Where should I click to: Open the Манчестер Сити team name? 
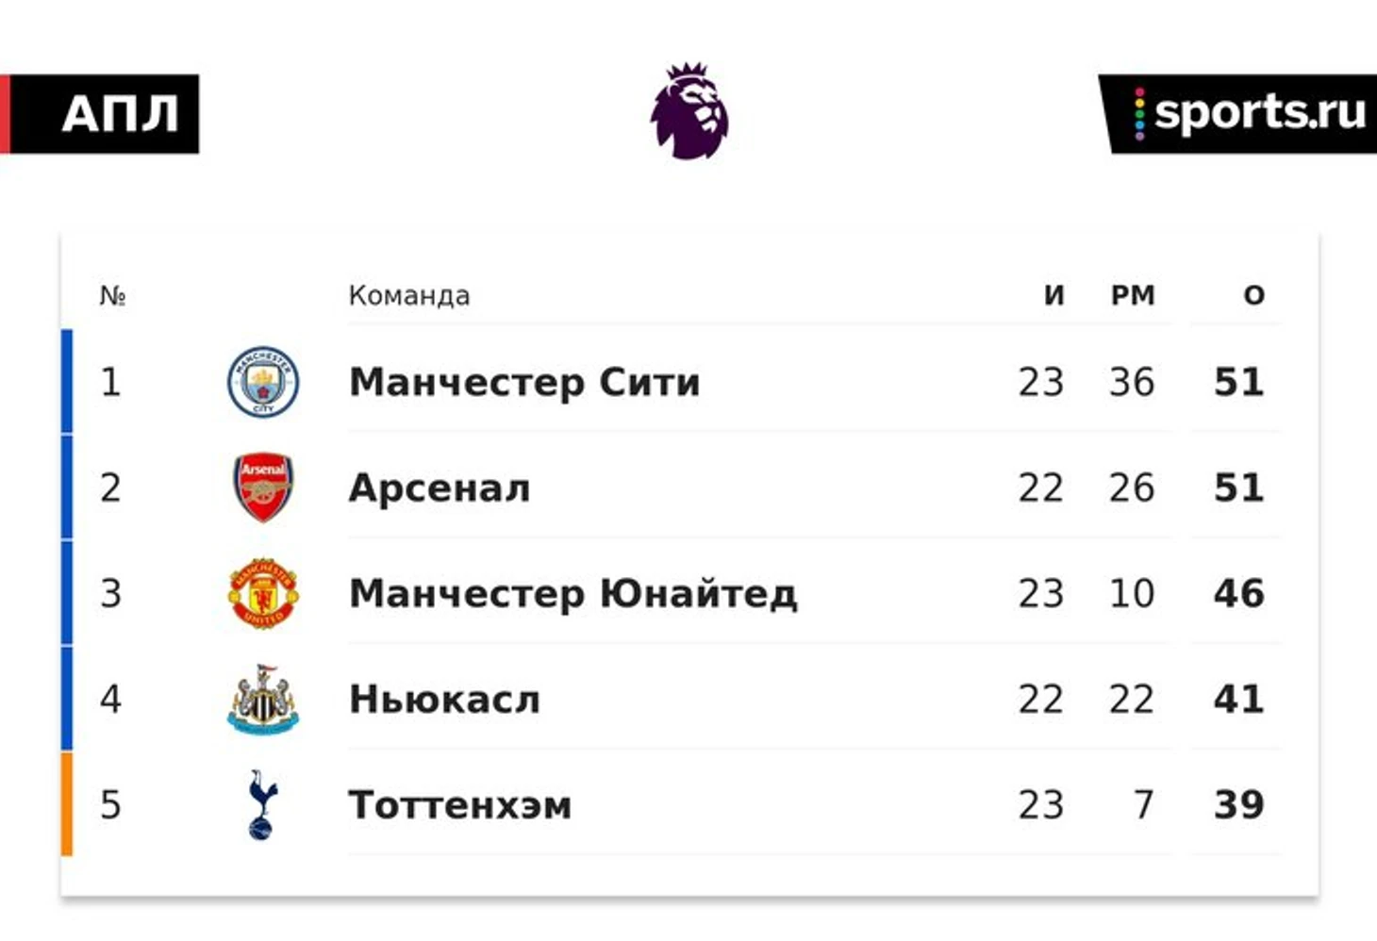[524, 382]
